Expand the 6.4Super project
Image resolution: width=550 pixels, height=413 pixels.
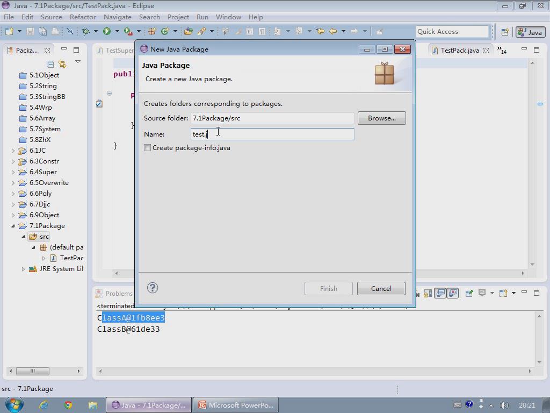point(13,172)
